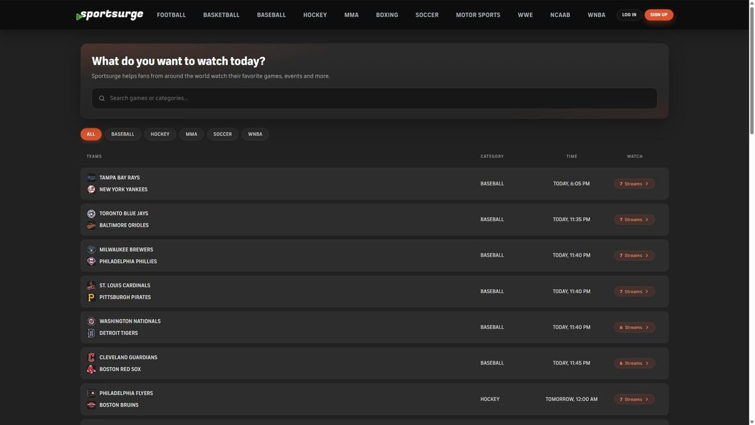Image resolution: width=755 pixels, height=425 pixels.
Task: Open streams for Guardians vs Red Sox
Action: 634,363
